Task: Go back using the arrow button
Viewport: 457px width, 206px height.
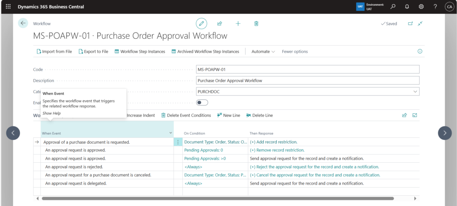Action: (23, 23)
